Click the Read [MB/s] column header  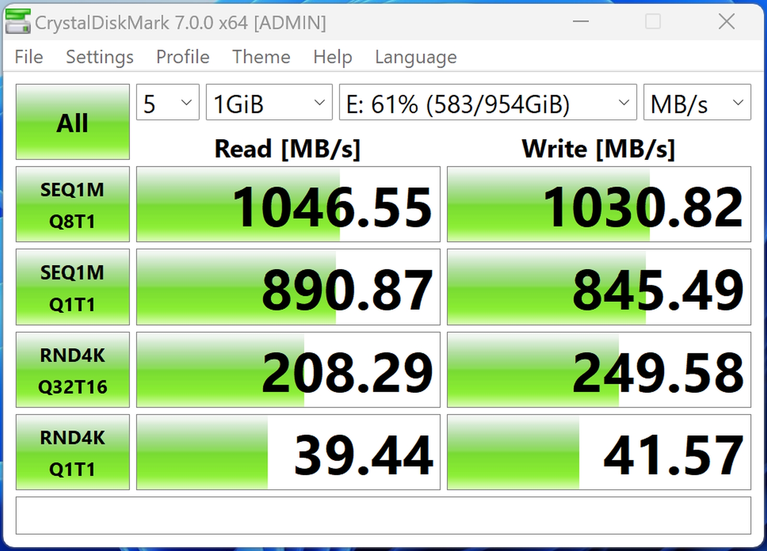[x=287, y=149]
